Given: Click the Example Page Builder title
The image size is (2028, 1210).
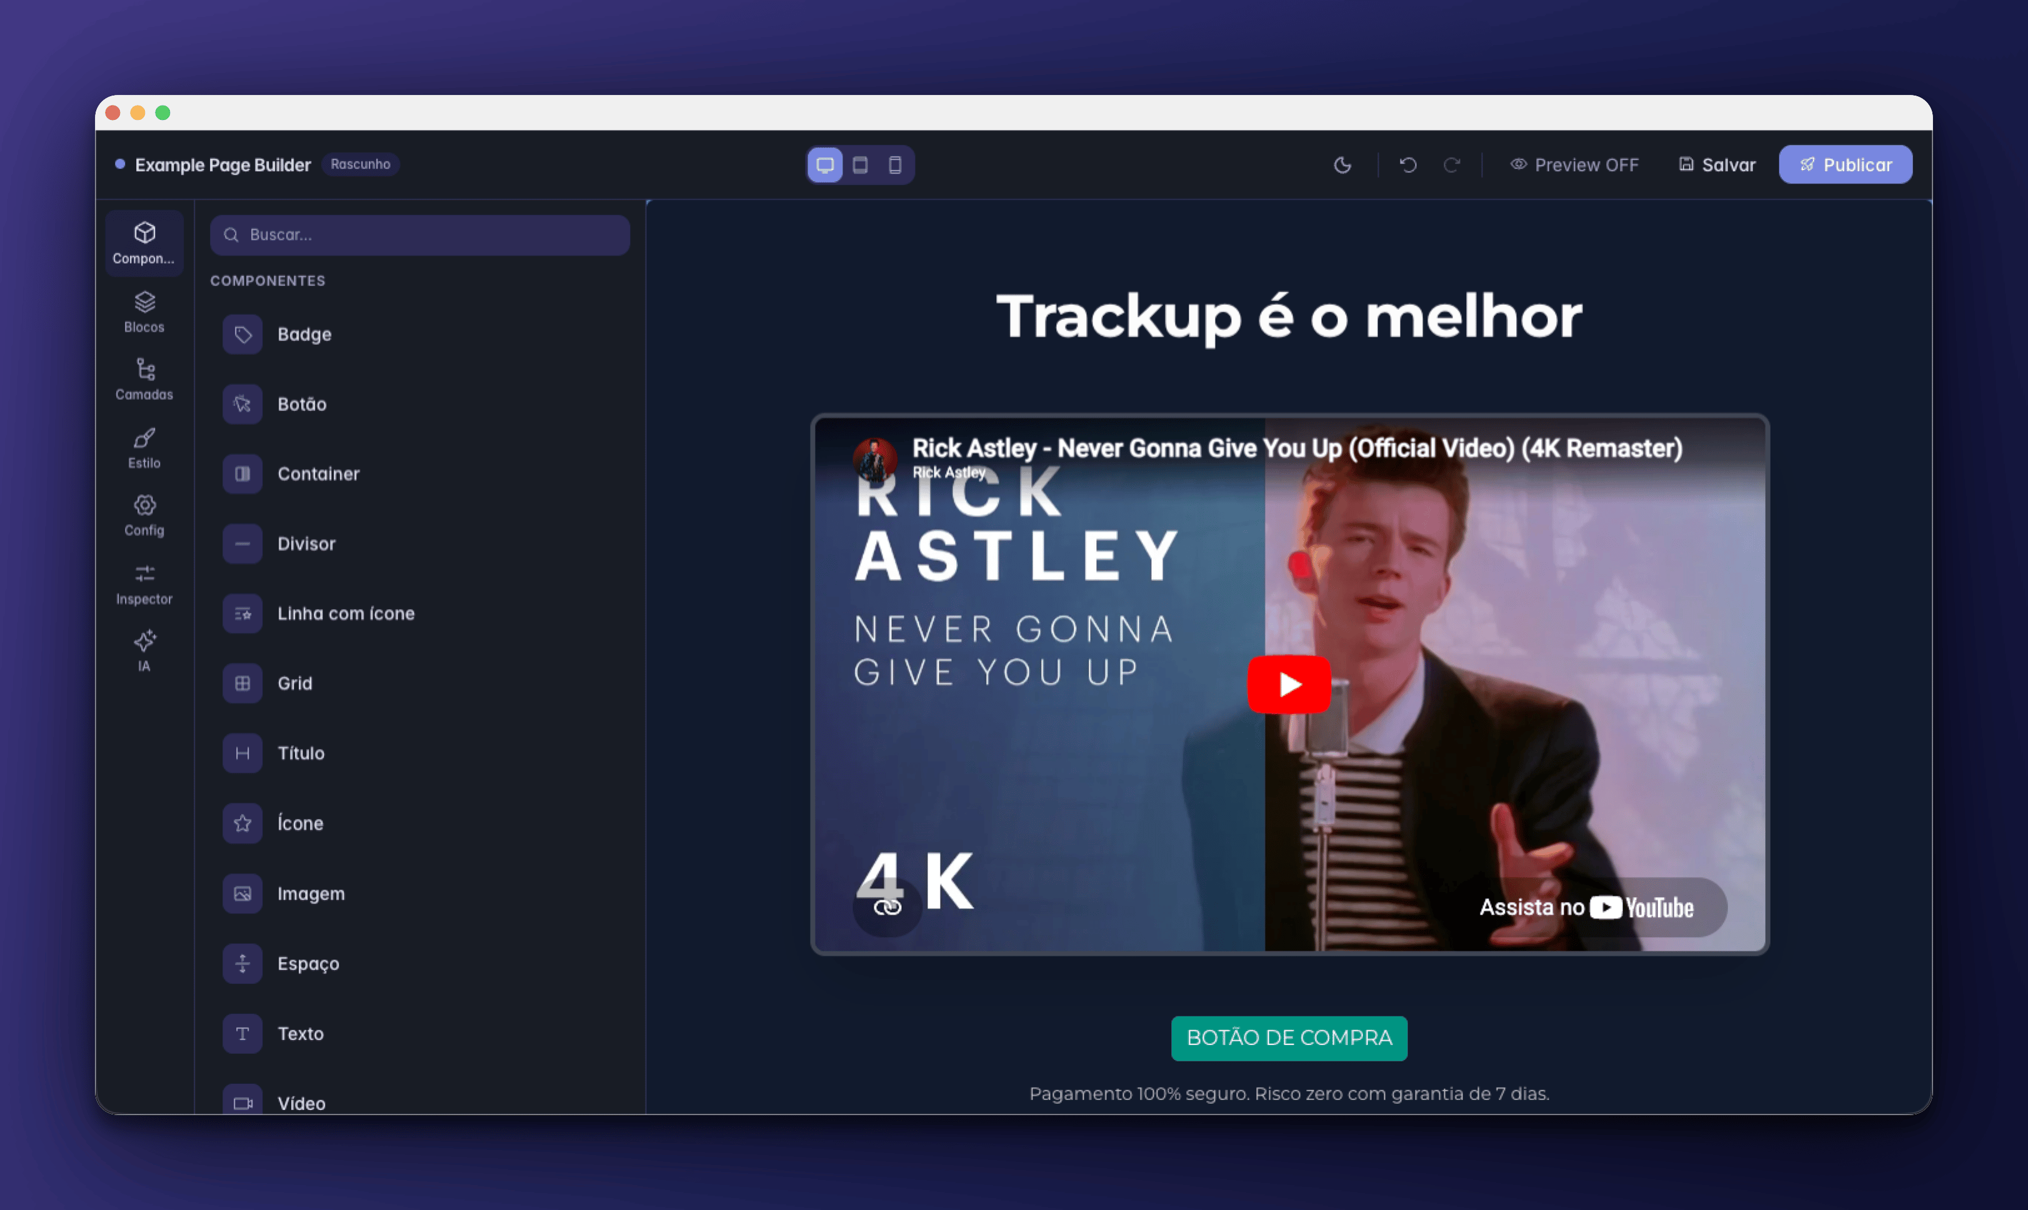Looking at the screenshot, I should (222, 165).
